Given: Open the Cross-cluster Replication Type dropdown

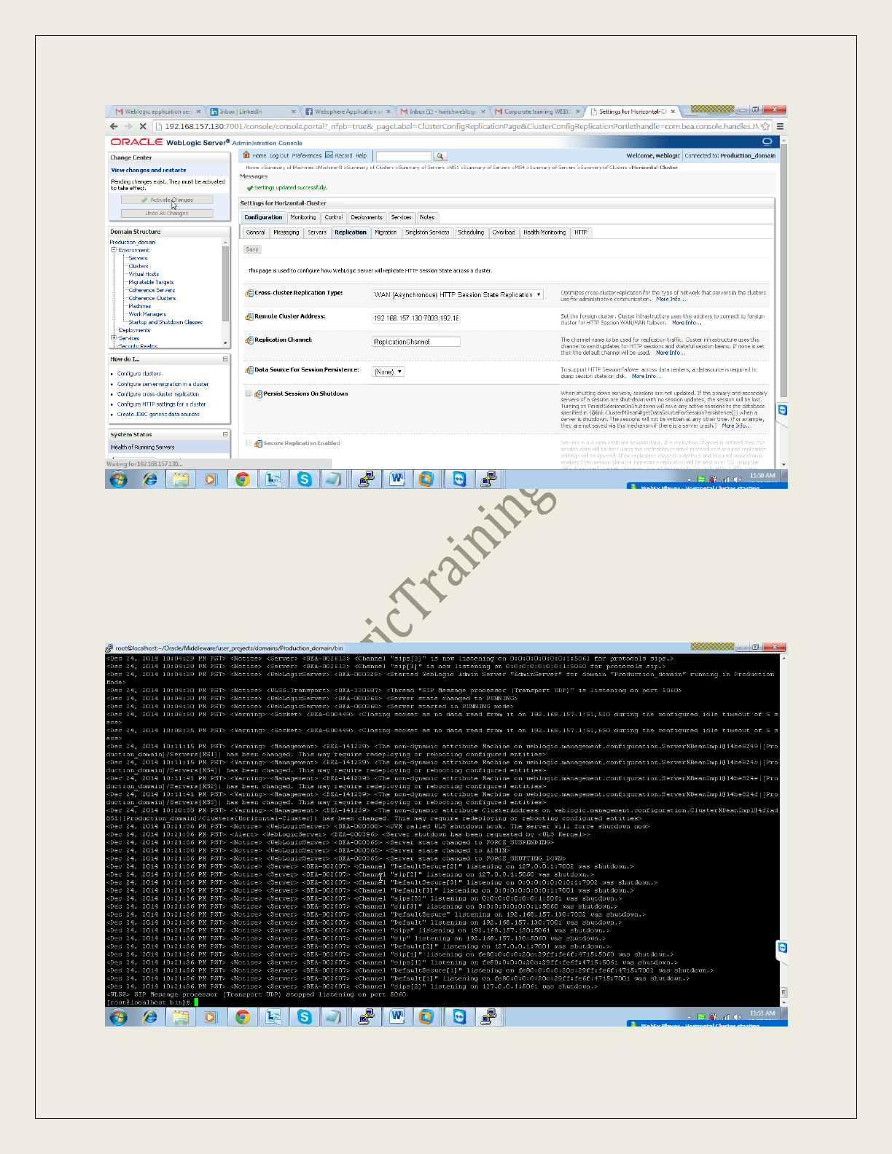Looking at the screenshot, I should 458,294.
